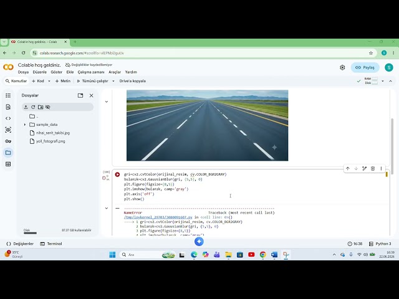This screenshot has width=399, height=299.
Task: Click the Python 3 runtime indicator
Action: pyautogui.click(x=380, y=244)
